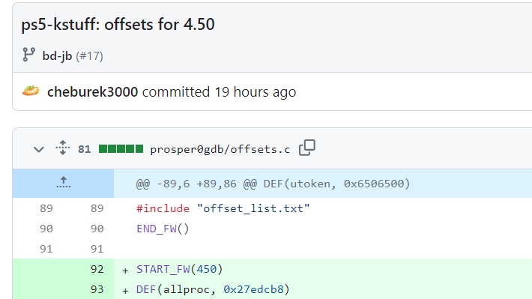This screenshot has width=532, height=299.
Task: Open the bd-jb branch link
Action: (x=57, y=56)
